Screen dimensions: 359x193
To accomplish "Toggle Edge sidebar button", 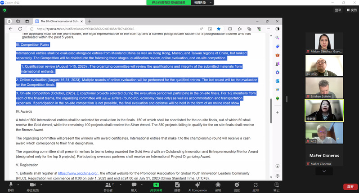I will (277, 29).
